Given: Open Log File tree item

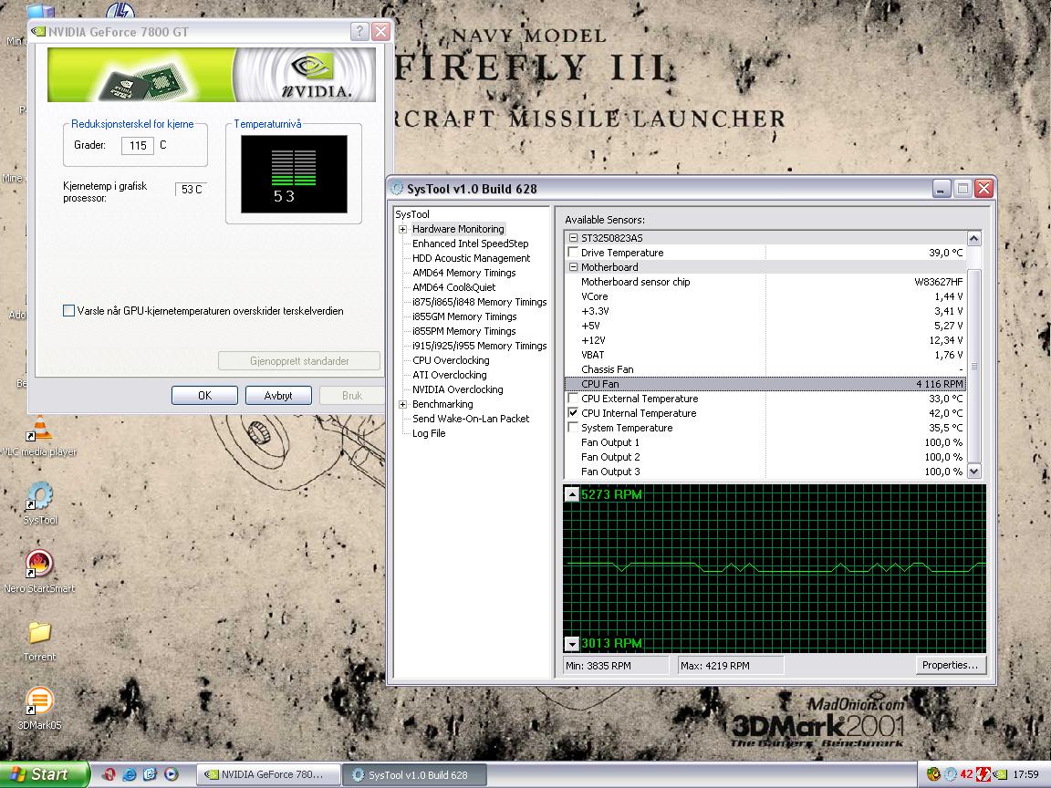Looking at the screenshot, I should [428, 433].
